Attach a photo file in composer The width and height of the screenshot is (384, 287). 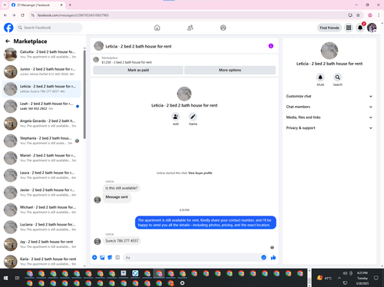click(102, 257)
